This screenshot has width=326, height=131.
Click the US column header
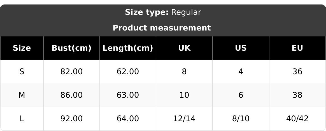(241, 48)
